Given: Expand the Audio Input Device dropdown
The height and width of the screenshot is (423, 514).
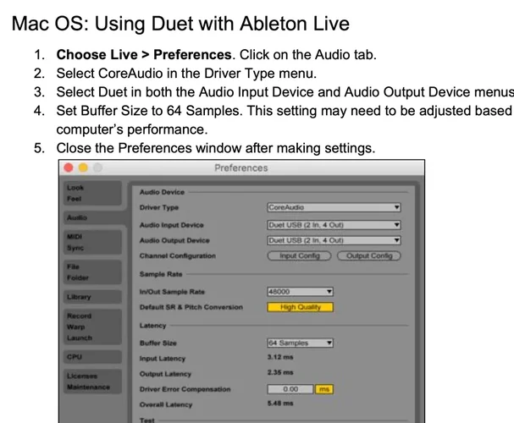Looking at the screenshot, I should pos(334,225).
